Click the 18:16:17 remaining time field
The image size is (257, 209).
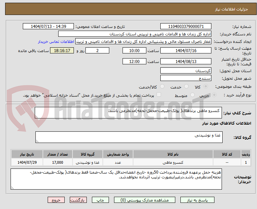click(62, 50)
